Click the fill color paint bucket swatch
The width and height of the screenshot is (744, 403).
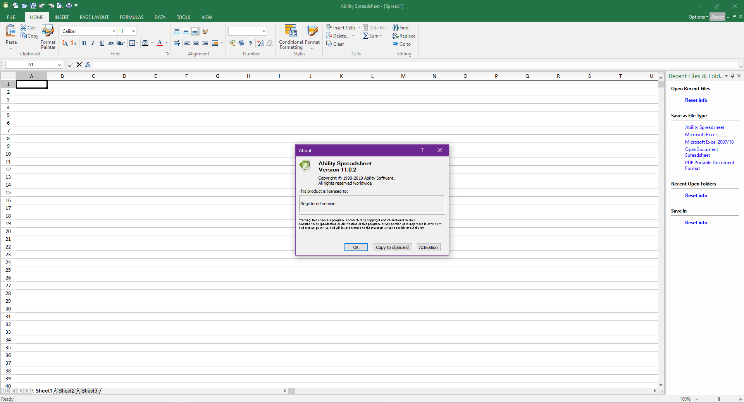tap(145, 43)
